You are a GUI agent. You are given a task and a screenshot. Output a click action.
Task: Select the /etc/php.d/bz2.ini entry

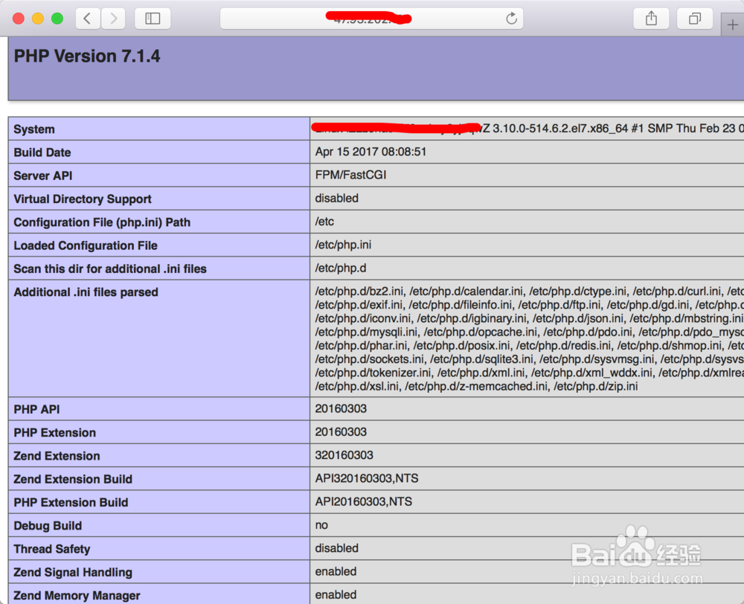pyautogui.click(x=359, y=291)
